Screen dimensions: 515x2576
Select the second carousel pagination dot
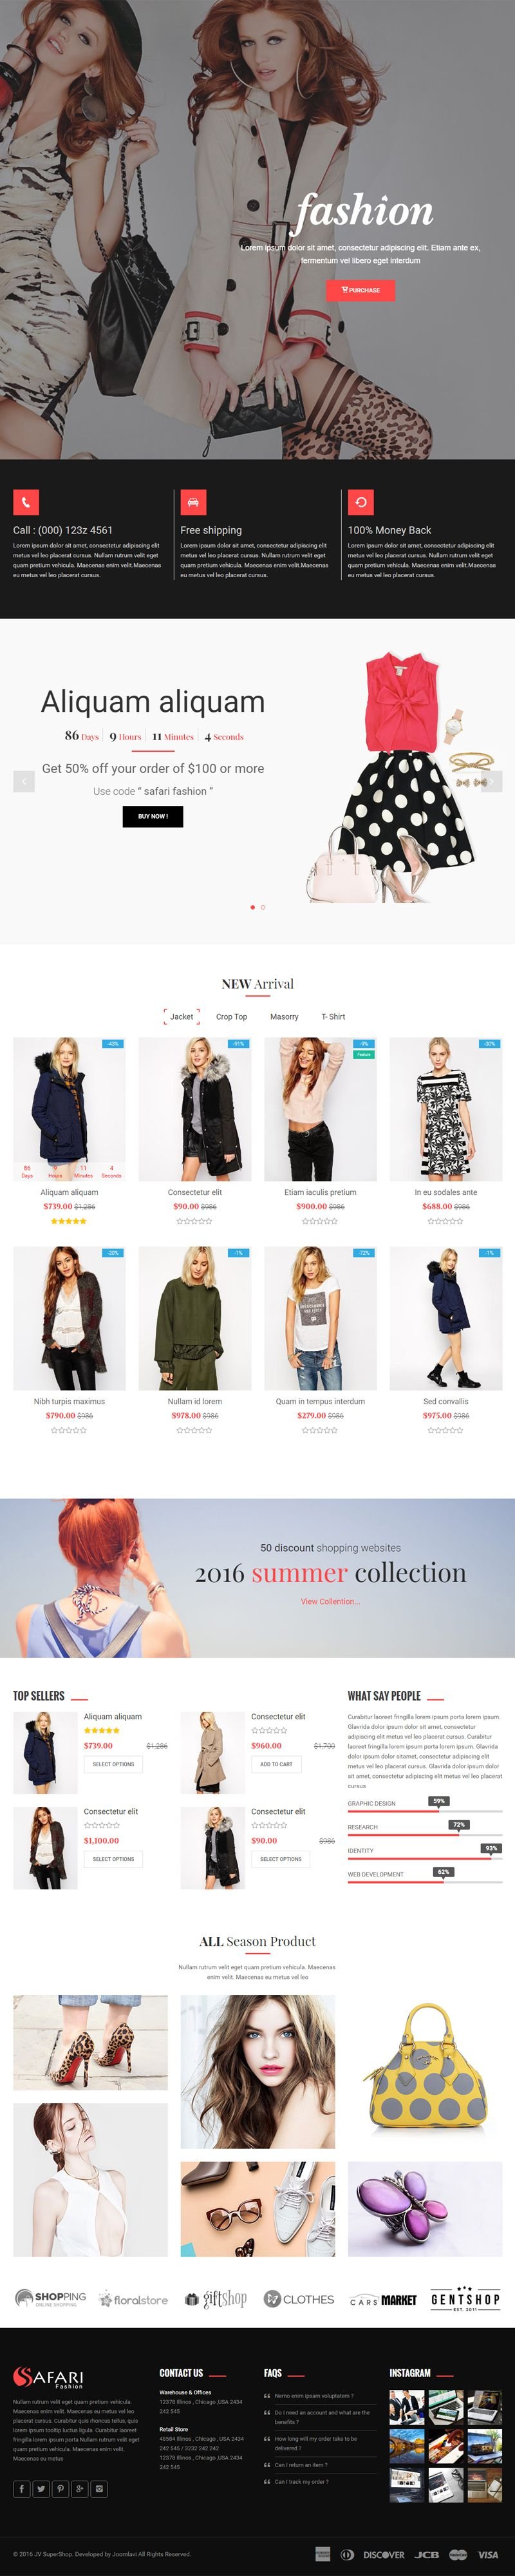point(263,907)
